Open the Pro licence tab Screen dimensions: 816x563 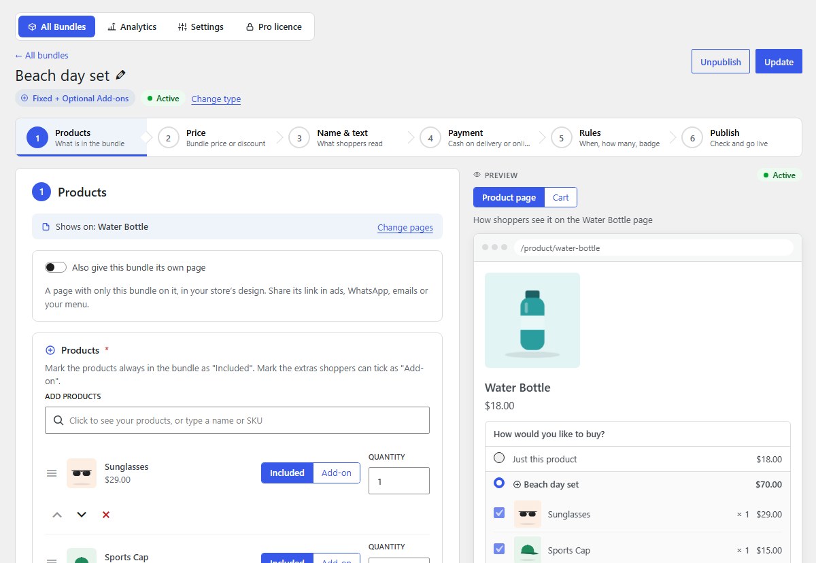[x=274, y=27]
